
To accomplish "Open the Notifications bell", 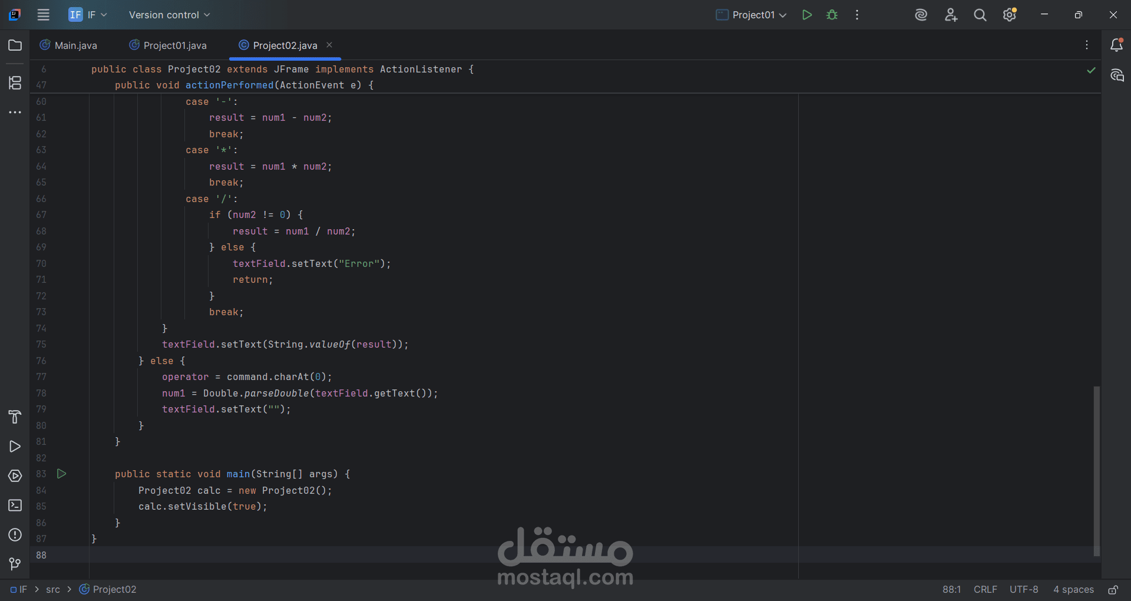I will 1116,45.
